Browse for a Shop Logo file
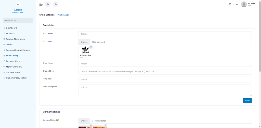Image resolution: width=261 pixels, height=128 pixels. tap(84, 42)
